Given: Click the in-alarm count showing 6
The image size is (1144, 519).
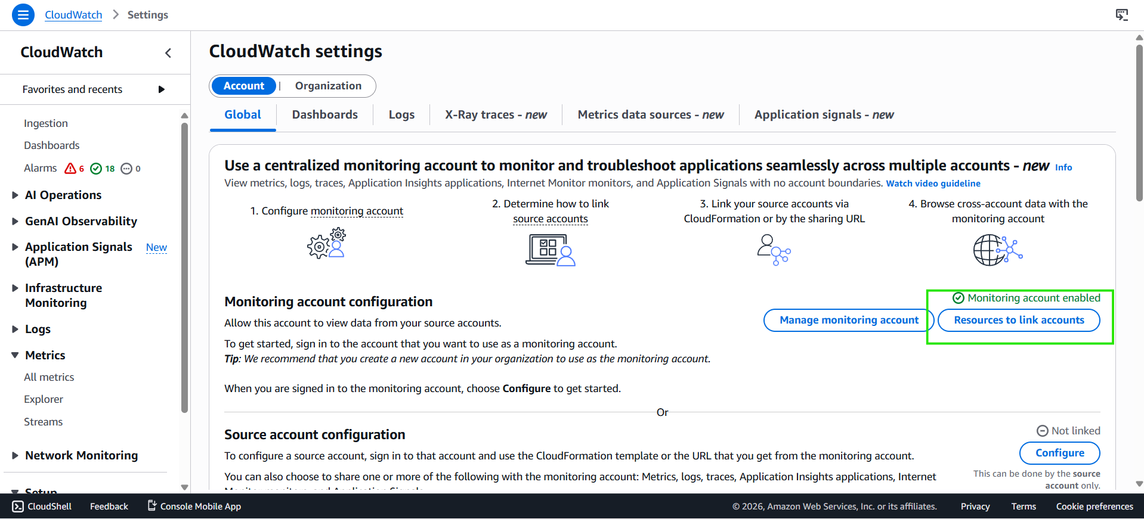Looking at the screenshot, I should click(x=75, y=169).
